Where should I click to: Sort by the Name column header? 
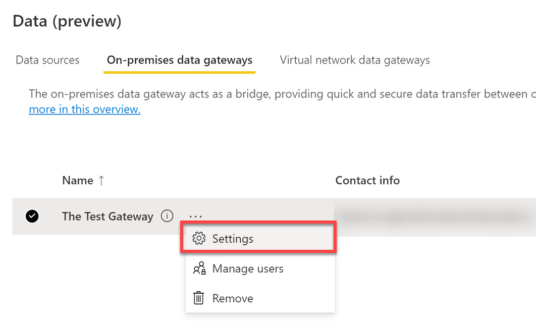point(78,181)
